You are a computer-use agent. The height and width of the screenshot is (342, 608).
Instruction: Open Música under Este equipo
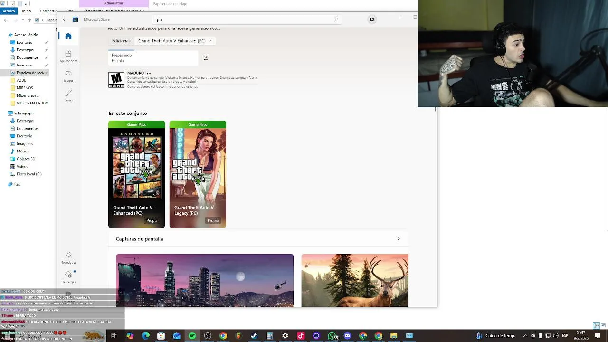coord(22,151)
